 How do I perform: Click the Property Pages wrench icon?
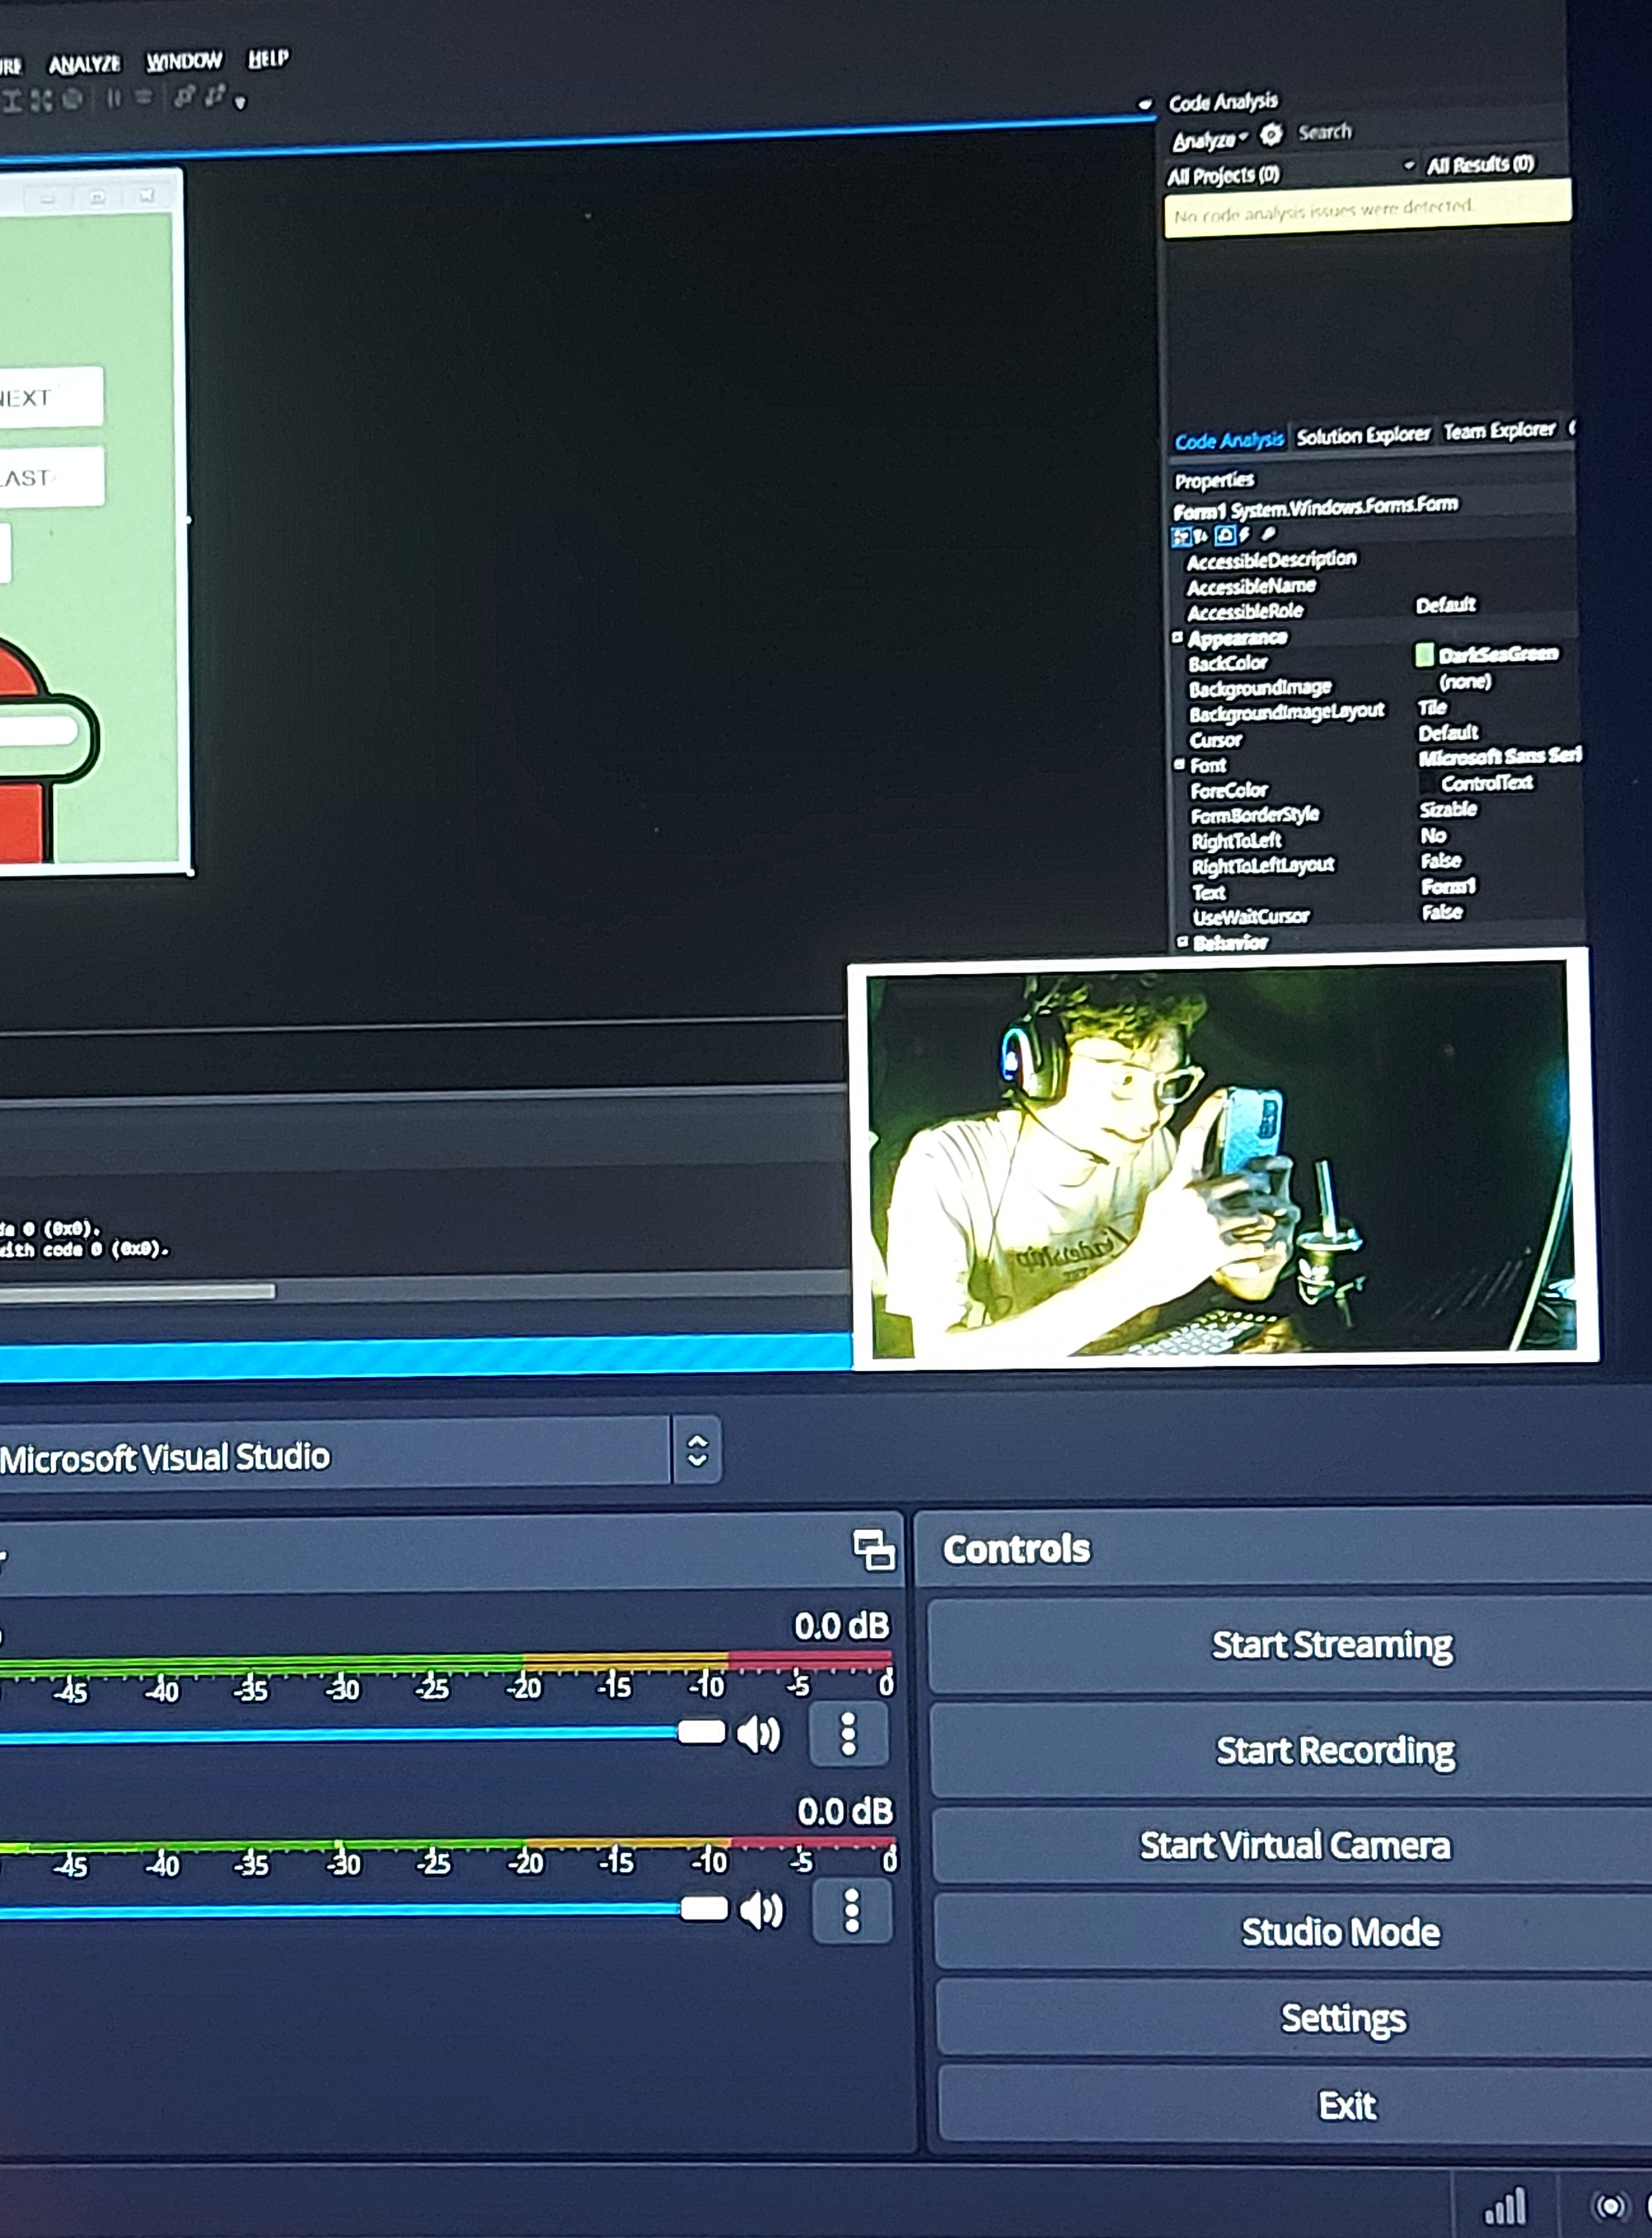(x=1268, y=534)
